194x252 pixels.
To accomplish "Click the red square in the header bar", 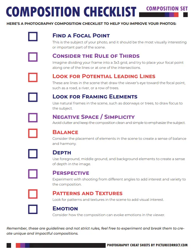I will pyautogui.click(x=176, y=15).
